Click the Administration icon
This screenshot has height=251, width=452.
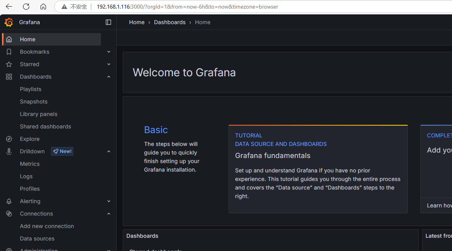click(x=9, y=249)
